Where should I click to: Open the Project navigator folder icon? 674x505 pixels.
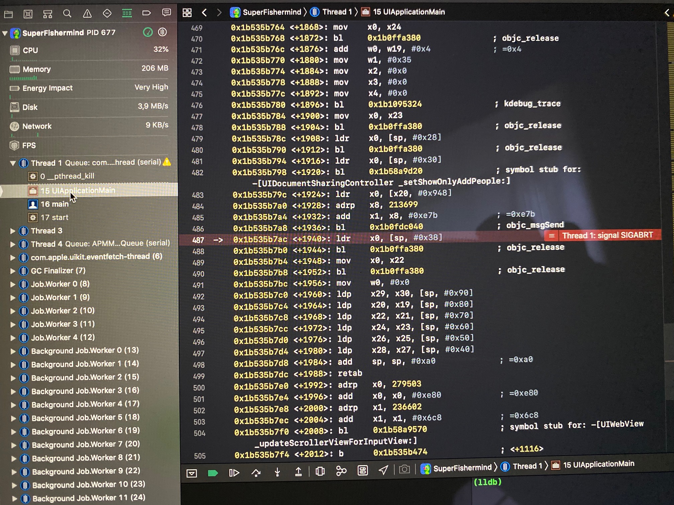[8, 14]
